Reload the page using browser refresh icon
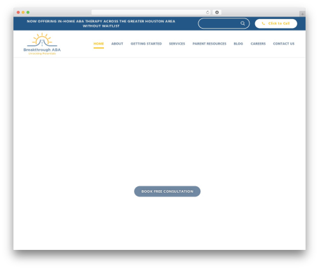This screenshot has width=319, height=269. (207, 13)
